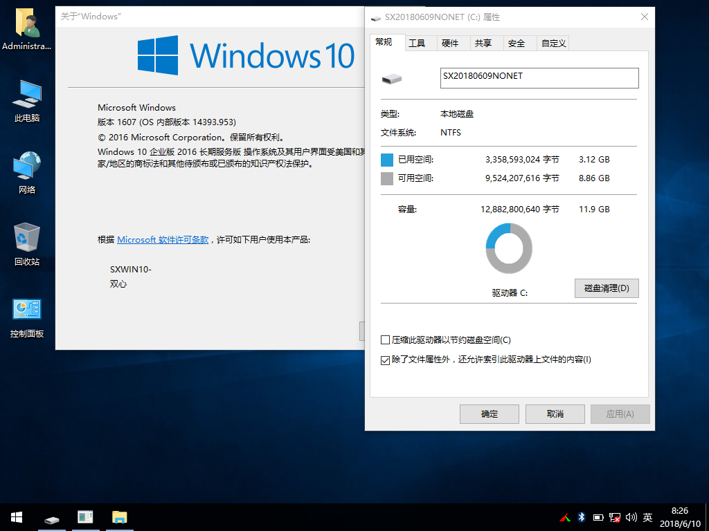This screenshot has width=709, height=531.
Task: Open the 此电脑 (This PC) desktop icon
Action: [x=27, y=101]
